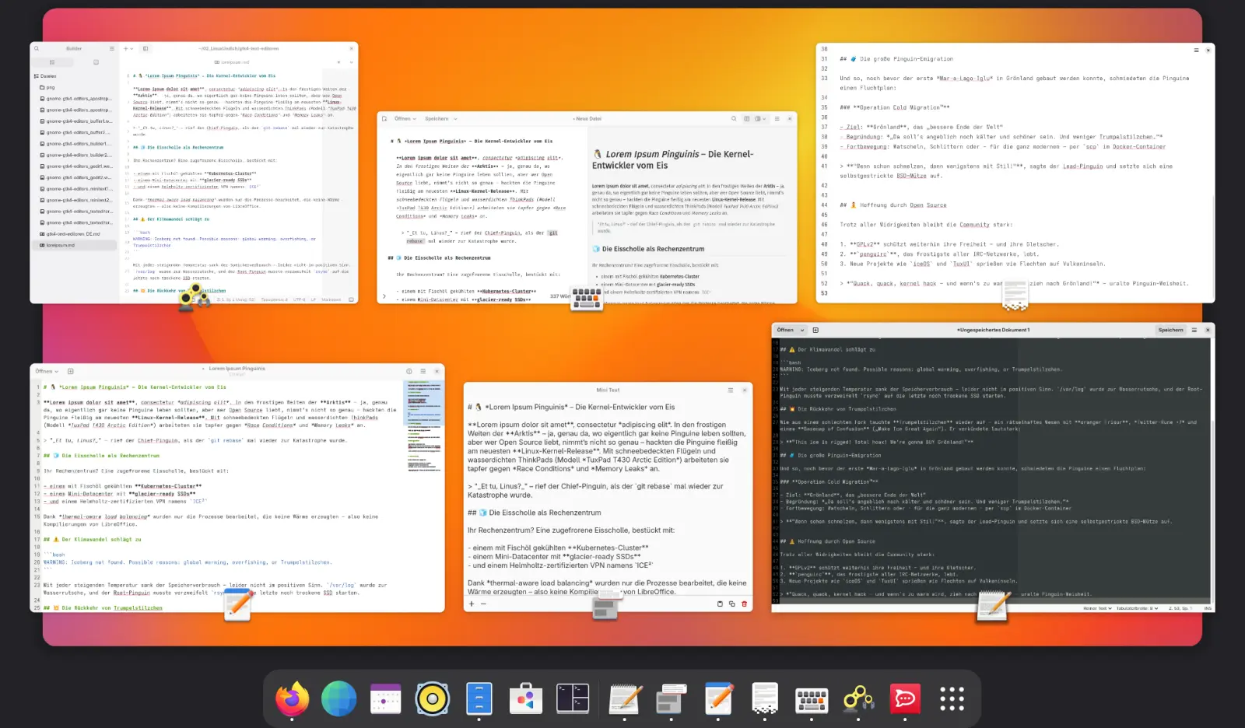The image size is (1245, 728).
Task: Click the dissolving white page icon in dock
Action: [765, 698]
